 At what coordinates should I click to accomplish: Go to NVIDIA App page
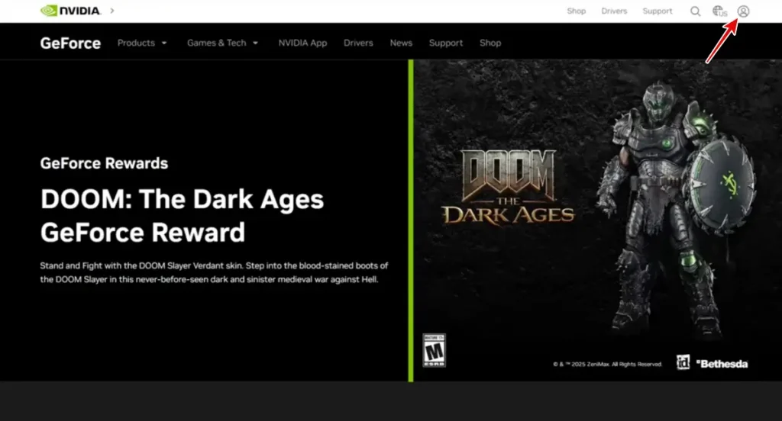click(302, 43)
